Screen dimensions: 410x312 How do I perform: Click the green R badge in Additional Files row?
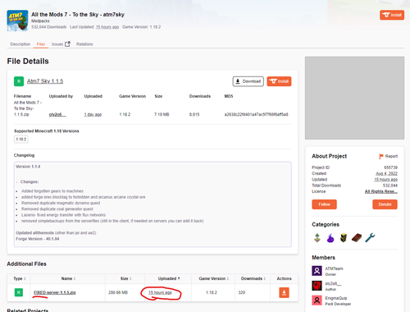pyautogui.click(x=19, y=292)
